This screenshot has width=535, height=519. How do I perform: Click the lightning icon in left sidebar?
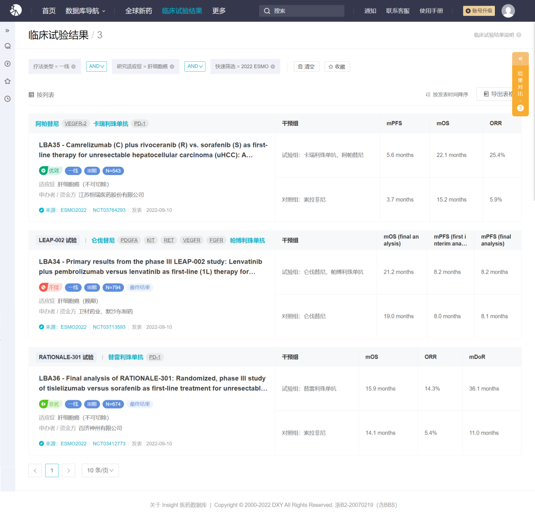(x=7, y=64)
